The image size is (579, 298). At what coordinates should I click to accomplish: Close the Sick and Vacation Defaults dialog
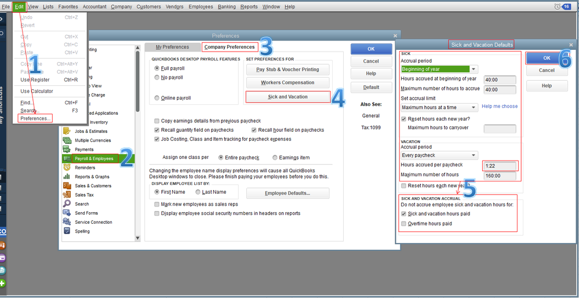(571, 45)
